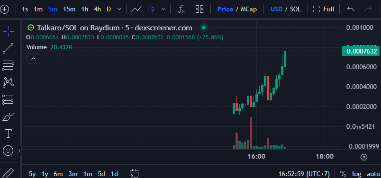This screenshot has height=178, width=381.
Task: Undo the last chart action
Action: tap(350, 9)
